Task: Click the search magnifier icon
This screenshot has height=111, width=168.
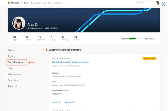Action: [137, 3]
